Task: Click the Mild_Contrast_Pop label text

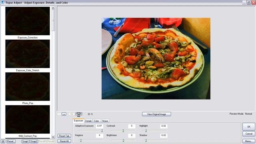Action: click(28, 136)
